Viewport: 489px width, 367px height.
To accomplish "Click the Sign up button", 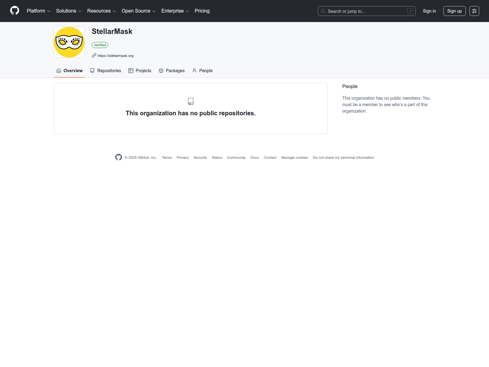I will tap(454, 11).
